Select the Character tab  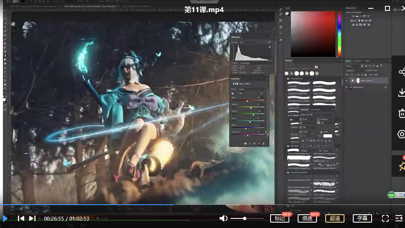[x=304, y=110]
